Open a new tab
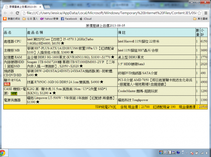 [47, 7]
